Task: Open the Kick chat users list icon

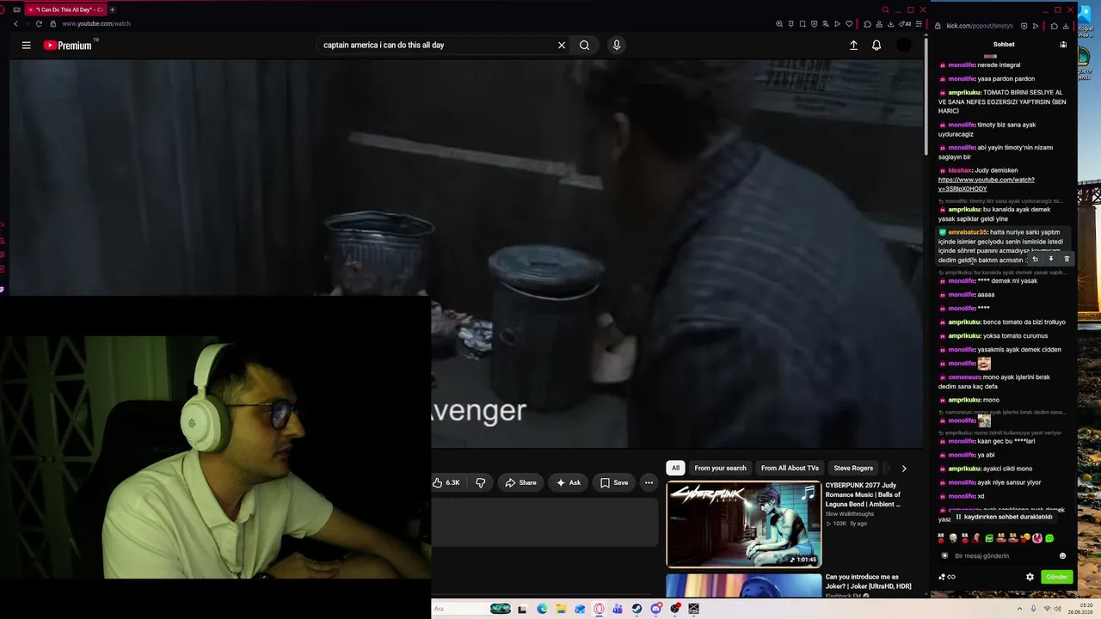Action: (x=1063, y=45)
